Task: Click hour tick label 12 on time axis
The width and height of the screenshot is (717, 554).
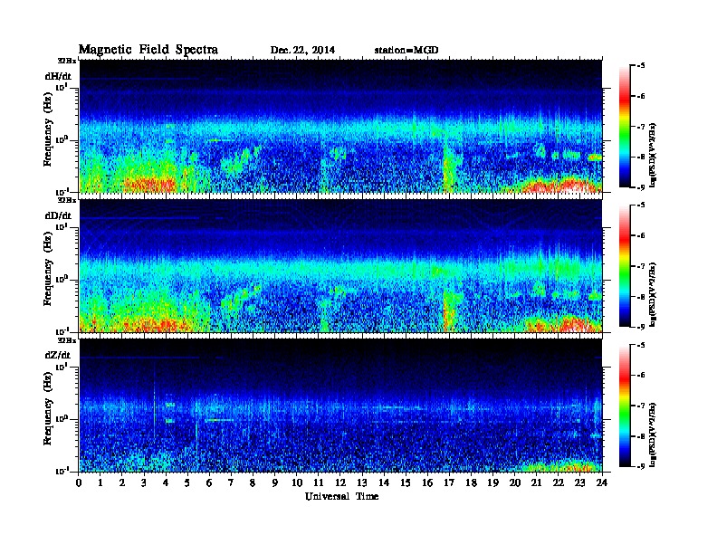Action: [x=340, y=482]
